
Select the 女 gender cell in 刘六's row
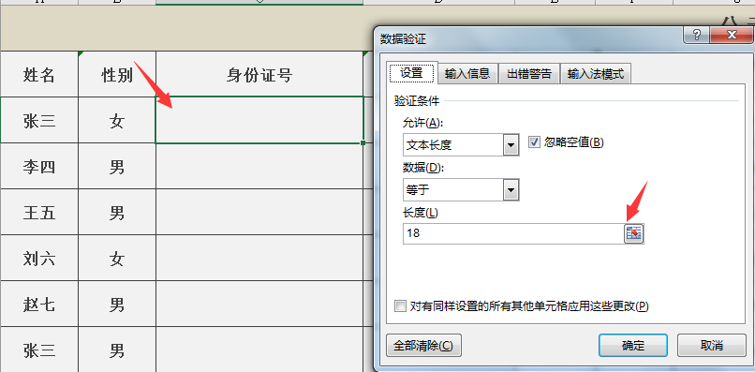117,259
